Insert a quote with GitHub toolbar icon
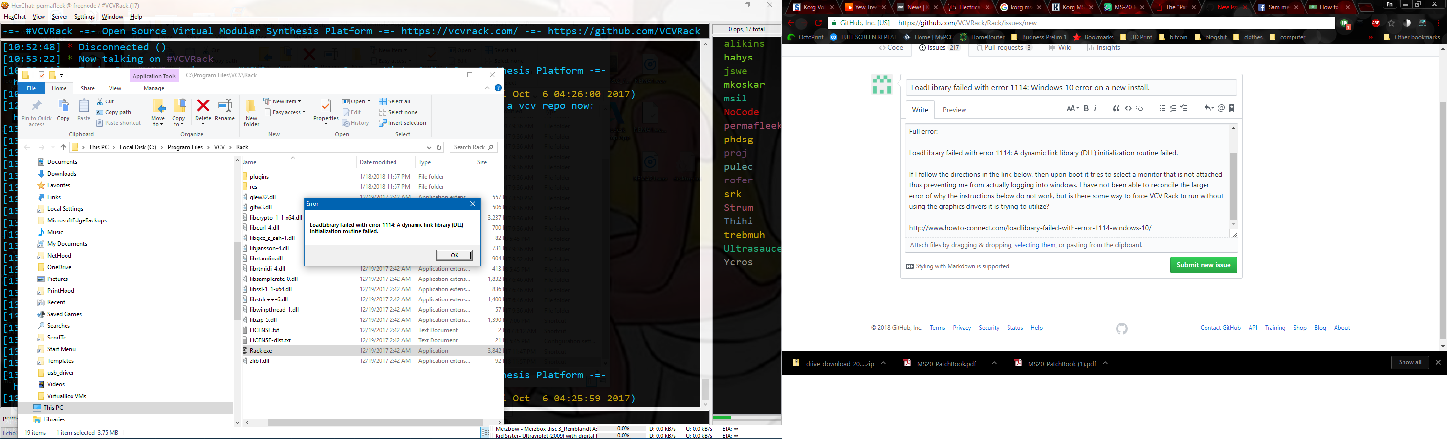This screenshot has height=439, width=1447. [x=1116, y=109]
